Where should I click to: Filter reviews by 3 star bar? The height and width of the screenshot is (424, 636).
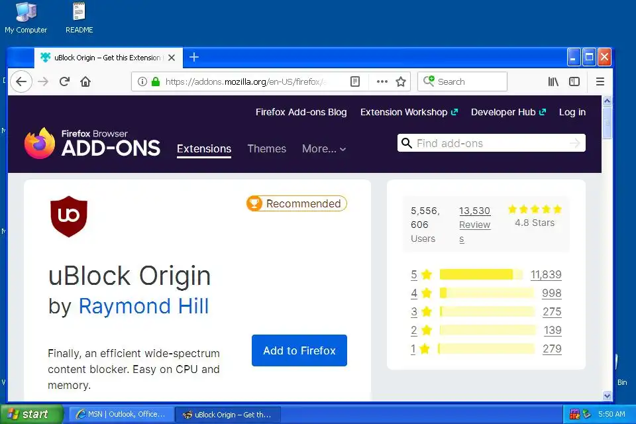[487, 311]
